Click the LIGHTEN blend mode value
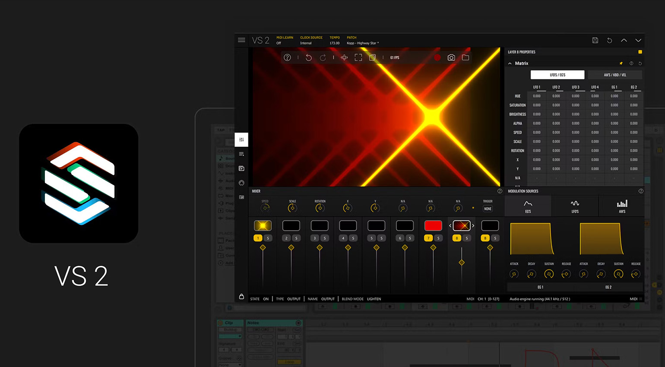The height and width of the screenshot is (367, 665). (x=374, y=299)
